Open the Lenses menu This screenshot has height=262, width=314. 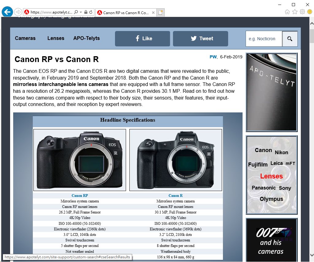(56, 38)
